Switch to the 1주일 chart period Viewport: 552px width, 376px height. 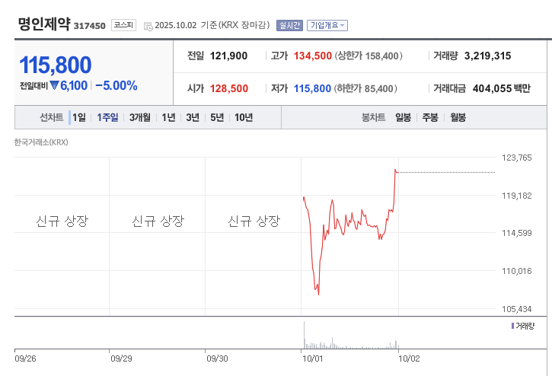pyautogui.click(x=107, y=117)
